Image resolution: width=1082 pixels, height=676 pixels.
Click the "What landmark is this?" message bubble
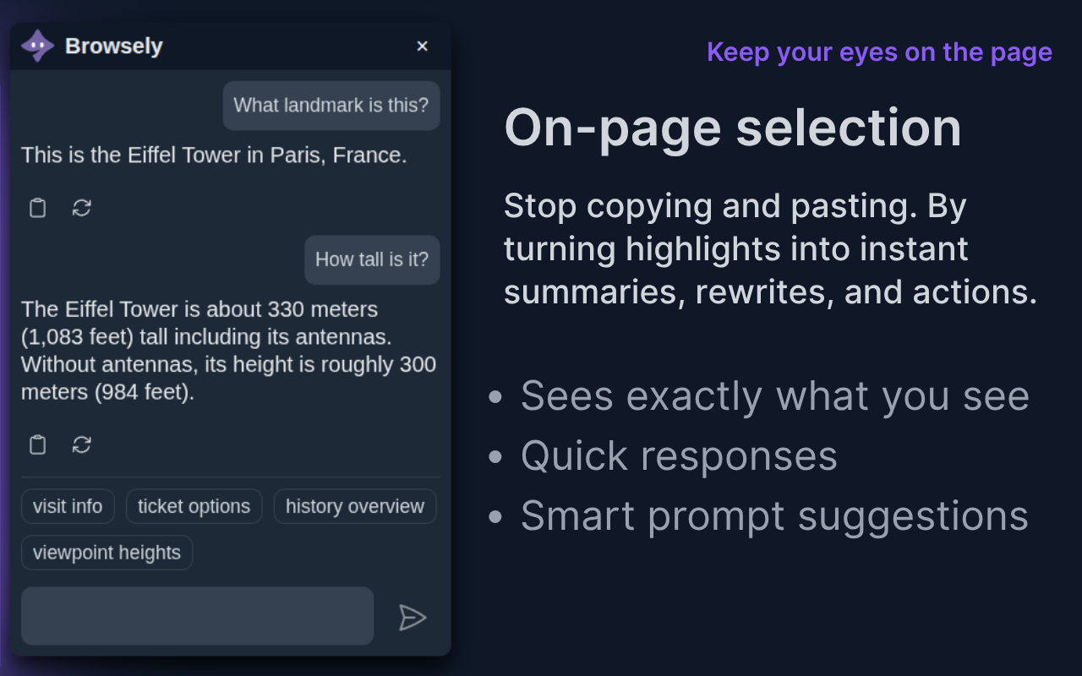point(331,106)
